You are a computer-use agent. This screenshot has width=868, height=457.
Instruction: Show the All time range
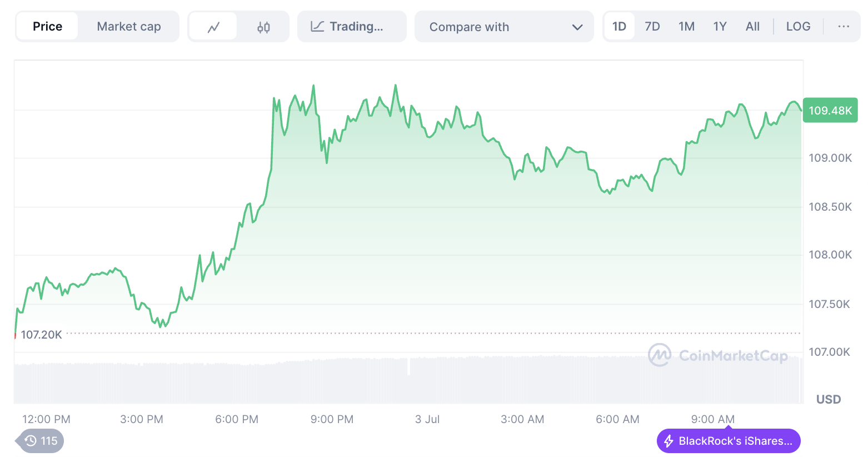[x=752, y=27]
